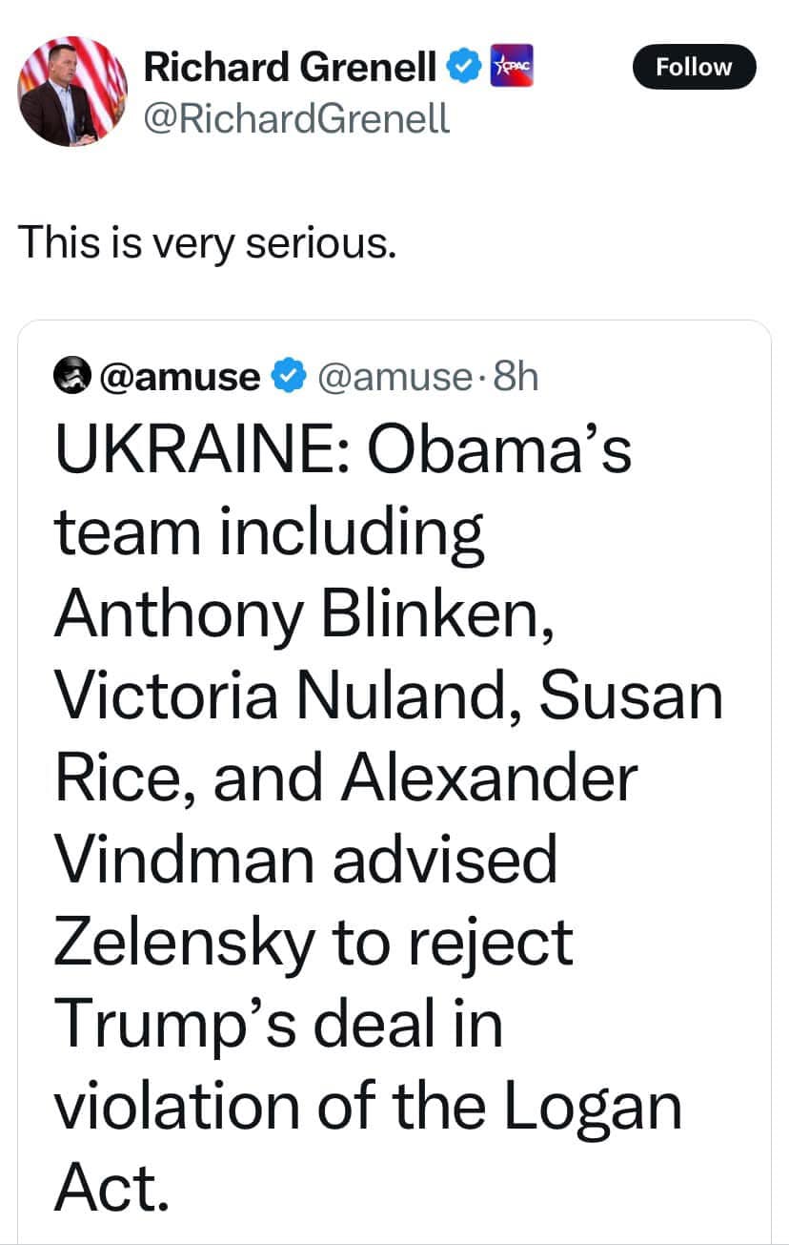Viewport: 789px width, 1245px height.
Task: Open Richard Grenell's profile photo
Action: pyautogui.click(x=72, y=92)
